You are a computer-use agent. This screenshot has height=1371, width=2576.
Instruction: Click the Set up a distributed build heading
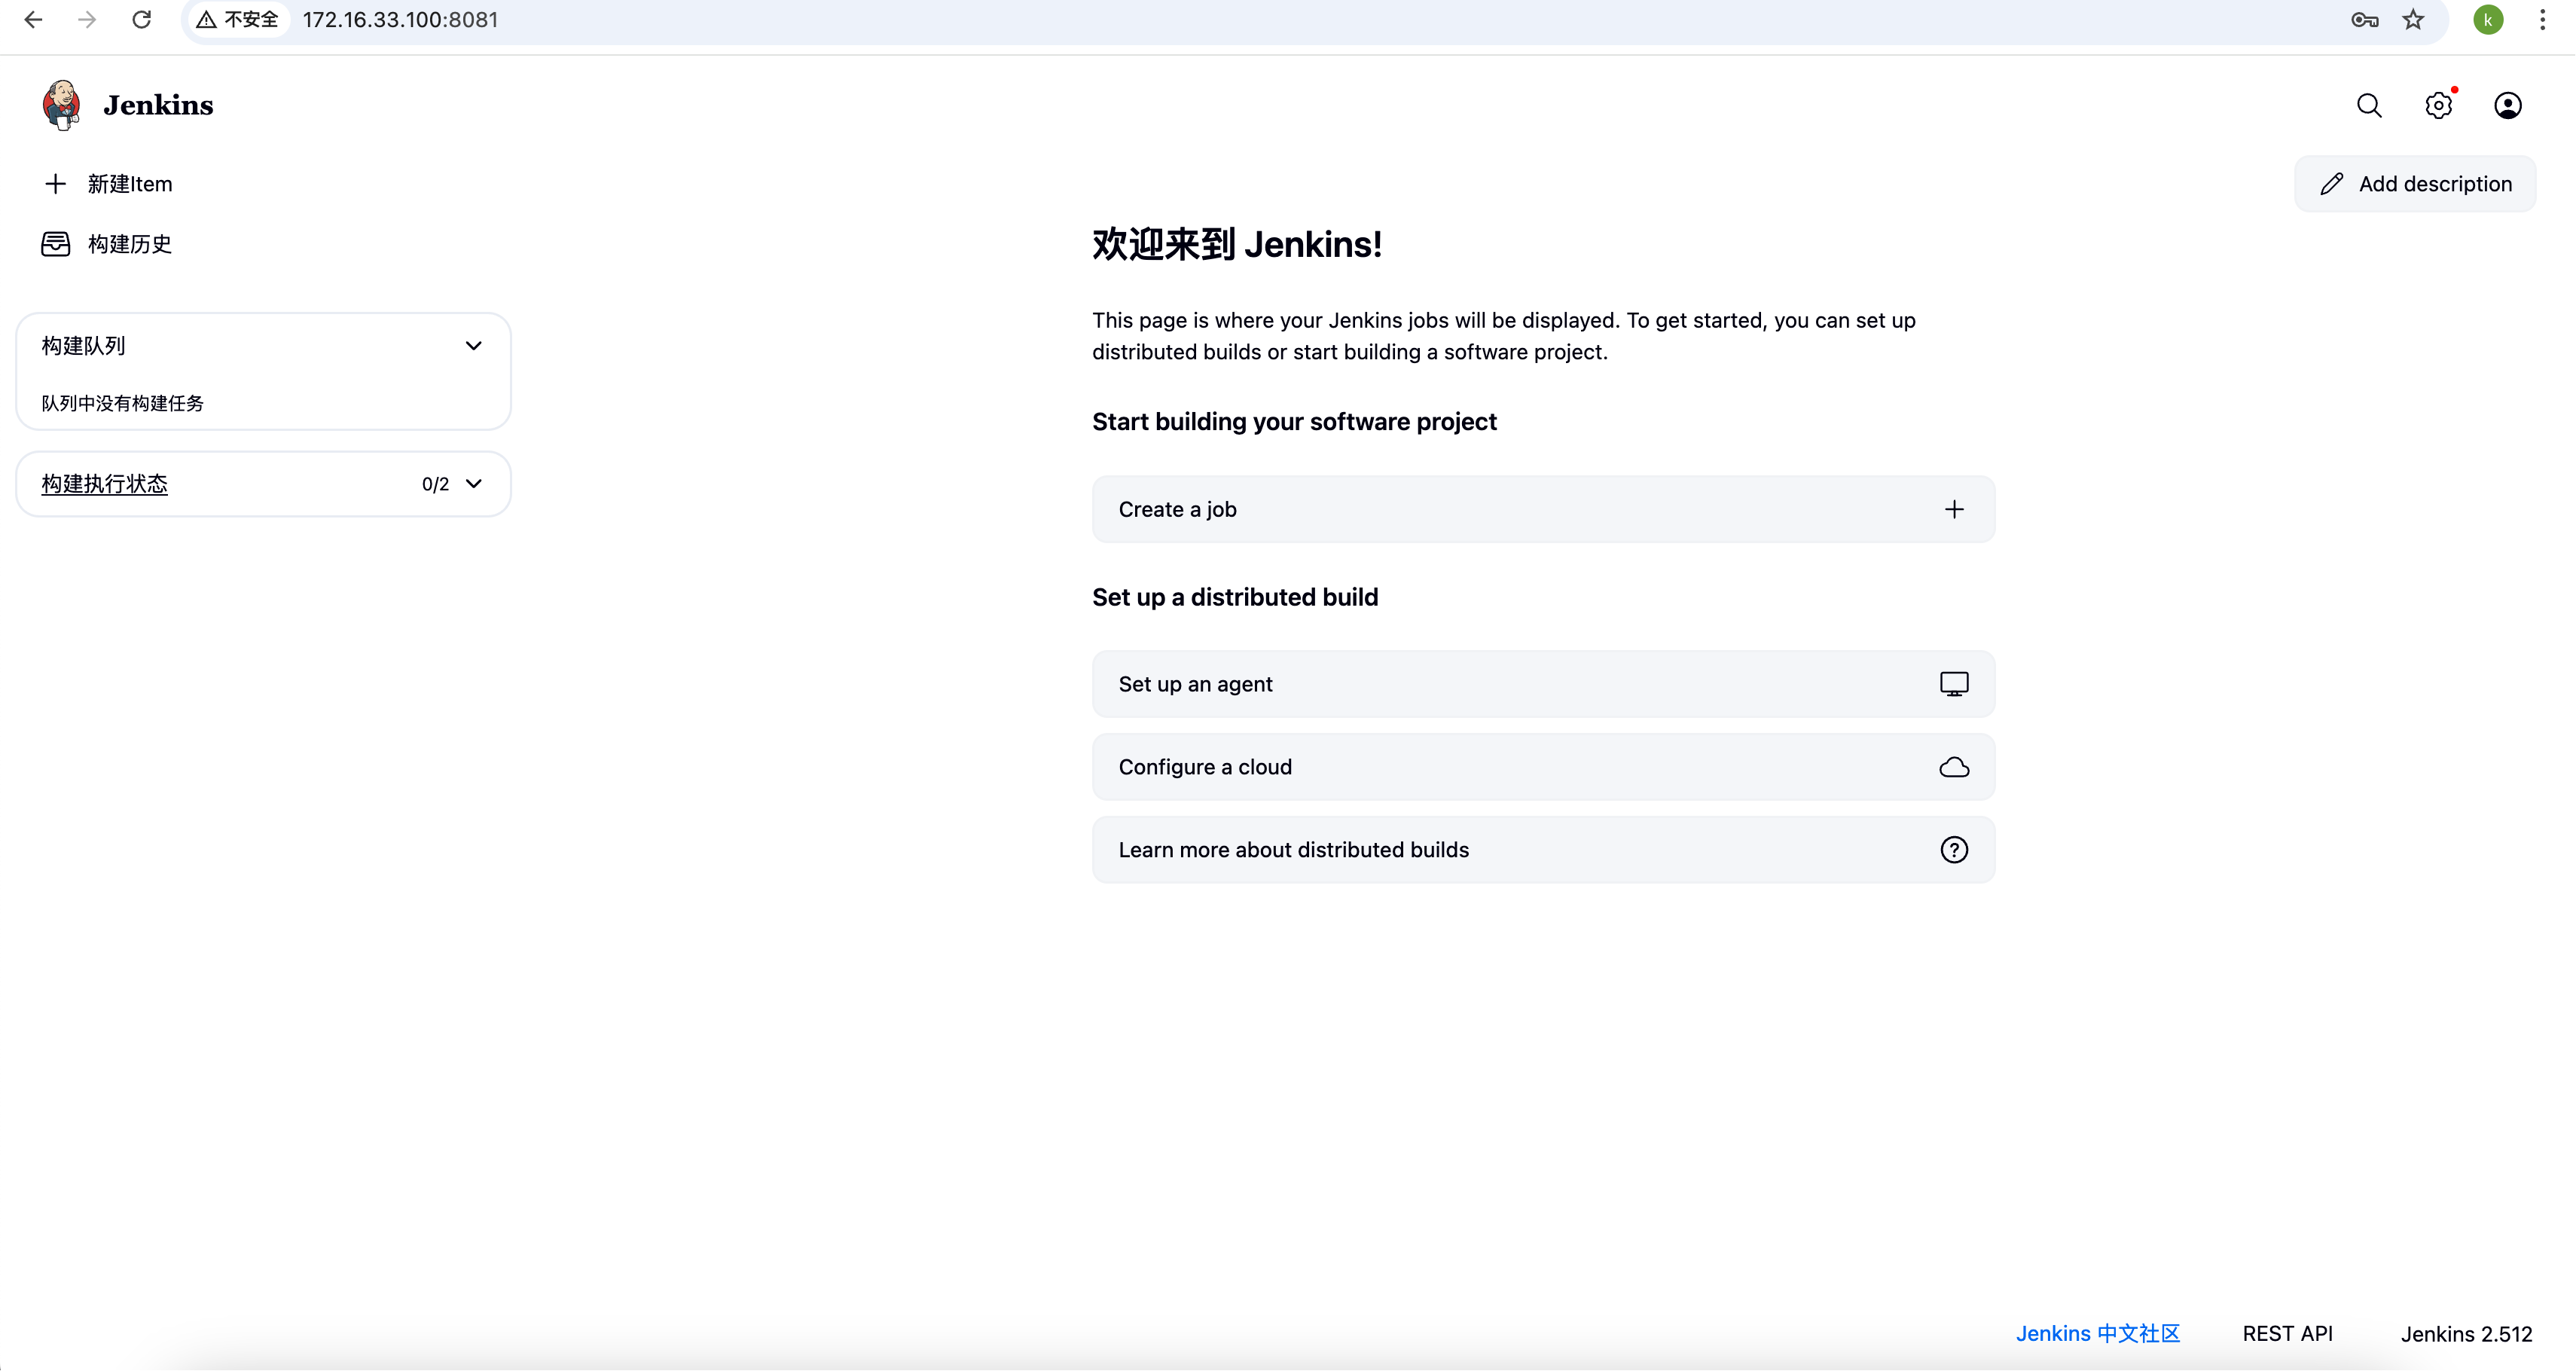[1235, 597]
